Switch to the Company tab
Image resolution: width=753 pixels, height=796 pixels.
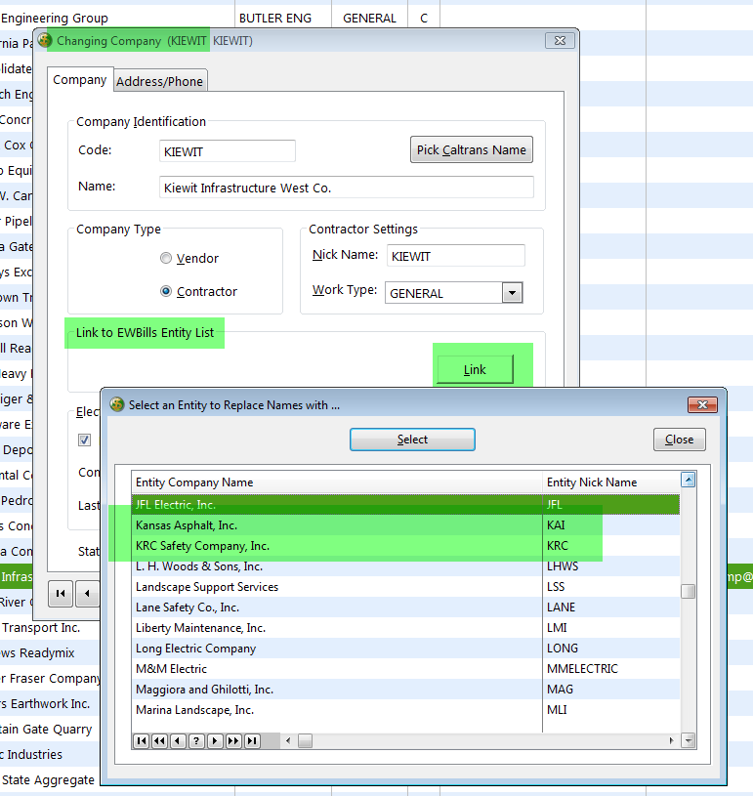tap(80, 80)
